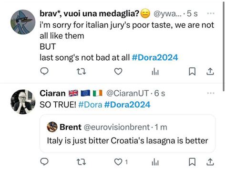
Task: Open Brent's quoted tweet about lasagna
Action: click(x=127, y=133)
